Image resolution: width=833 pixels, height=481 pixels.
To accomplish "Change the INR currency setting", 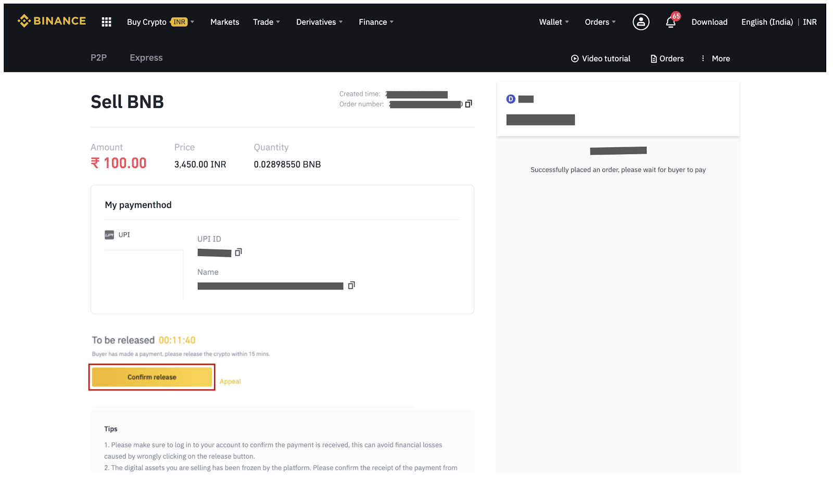I will click(810, 22).
